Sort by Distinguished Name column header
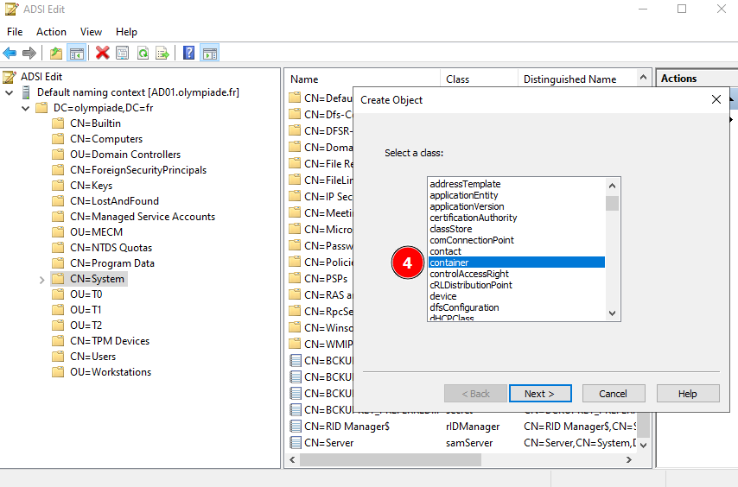Image resolution: width=738 pixels, height=487 pixels. [x=577, y=79]
